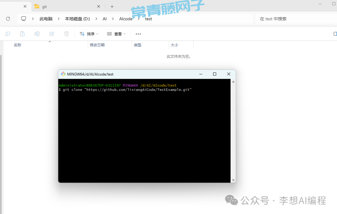Screen dimensions: 337x214
Task: Click the Share icon in toolbar
Action: (52, 34)
